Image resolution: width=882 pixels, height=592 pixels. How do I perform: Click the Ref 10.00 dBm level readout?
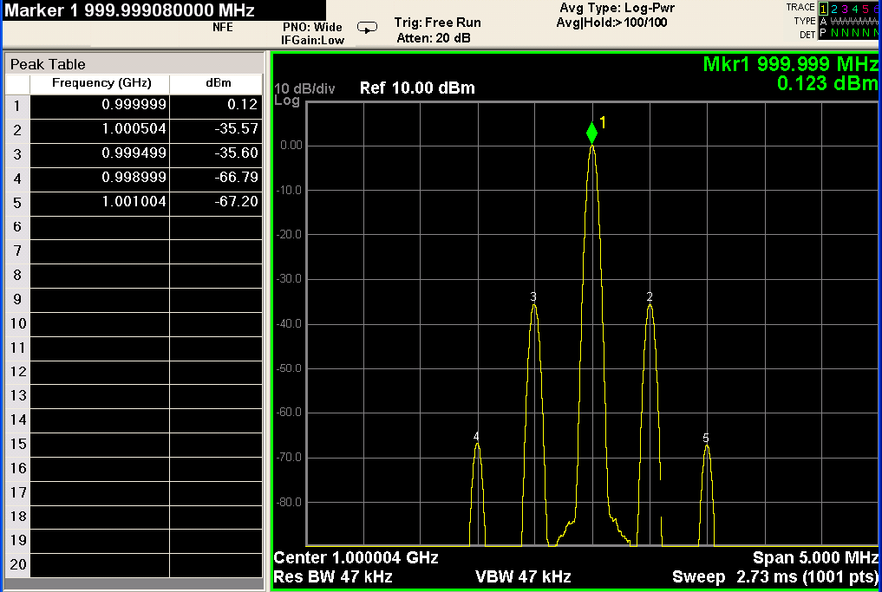pos(417,88)
